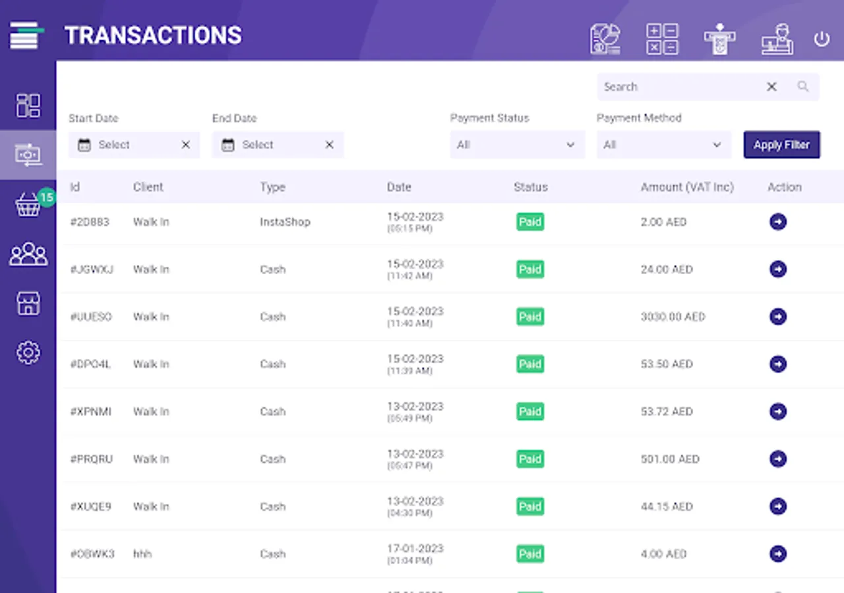Image resolution: width=844 pixels, height=593 pixels.
Task: Open the hamburger menu icon
Action: point(26,36)
